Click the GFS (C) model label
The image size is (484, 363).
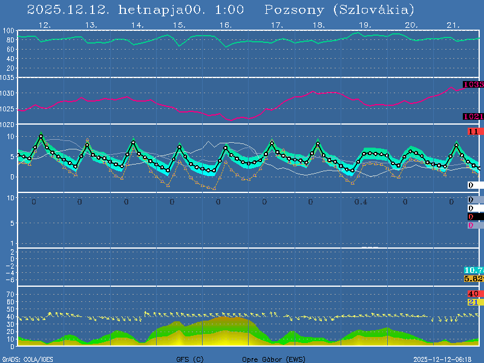(190, 359)
